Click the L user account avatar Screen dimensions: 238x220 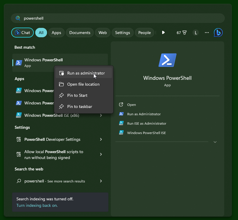(196, 33)
